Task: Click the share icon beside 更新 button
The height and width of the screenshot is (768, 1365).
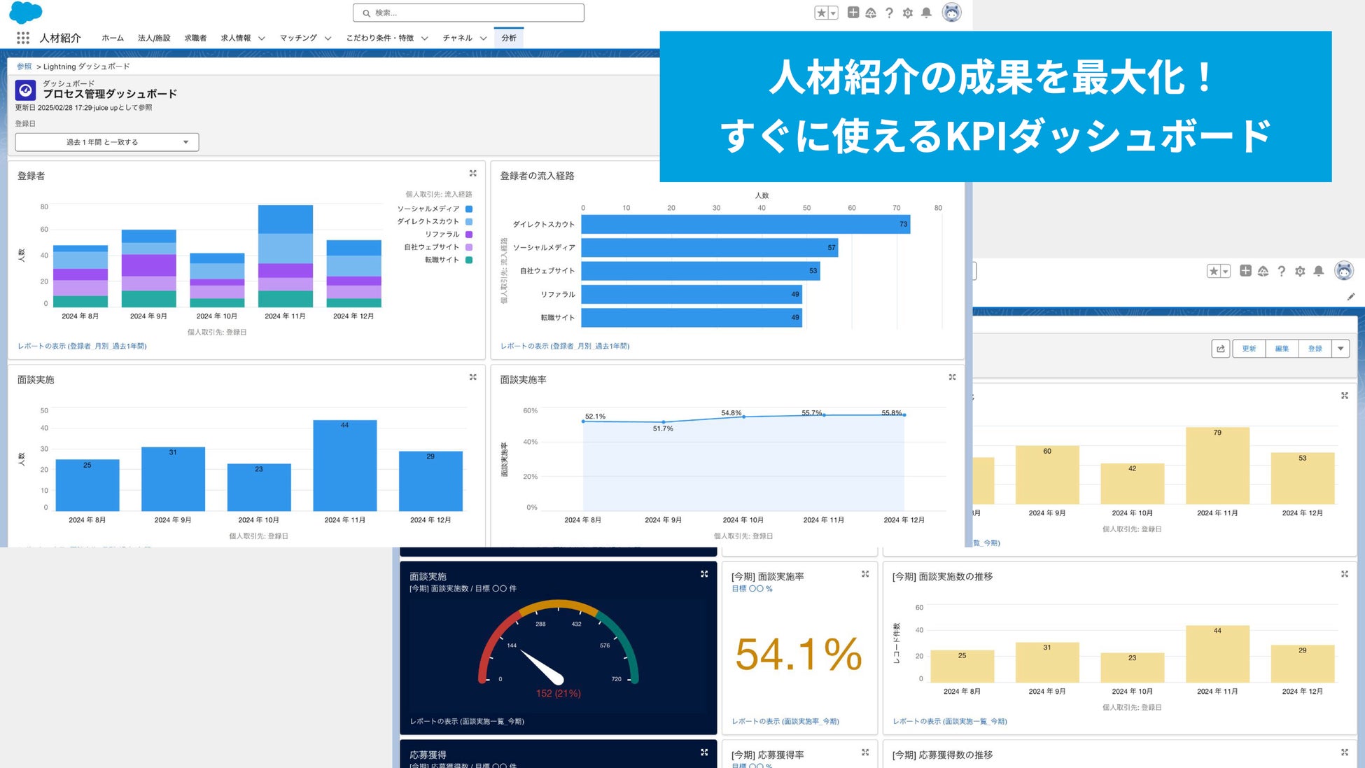Action: (x=1221, y=349)
